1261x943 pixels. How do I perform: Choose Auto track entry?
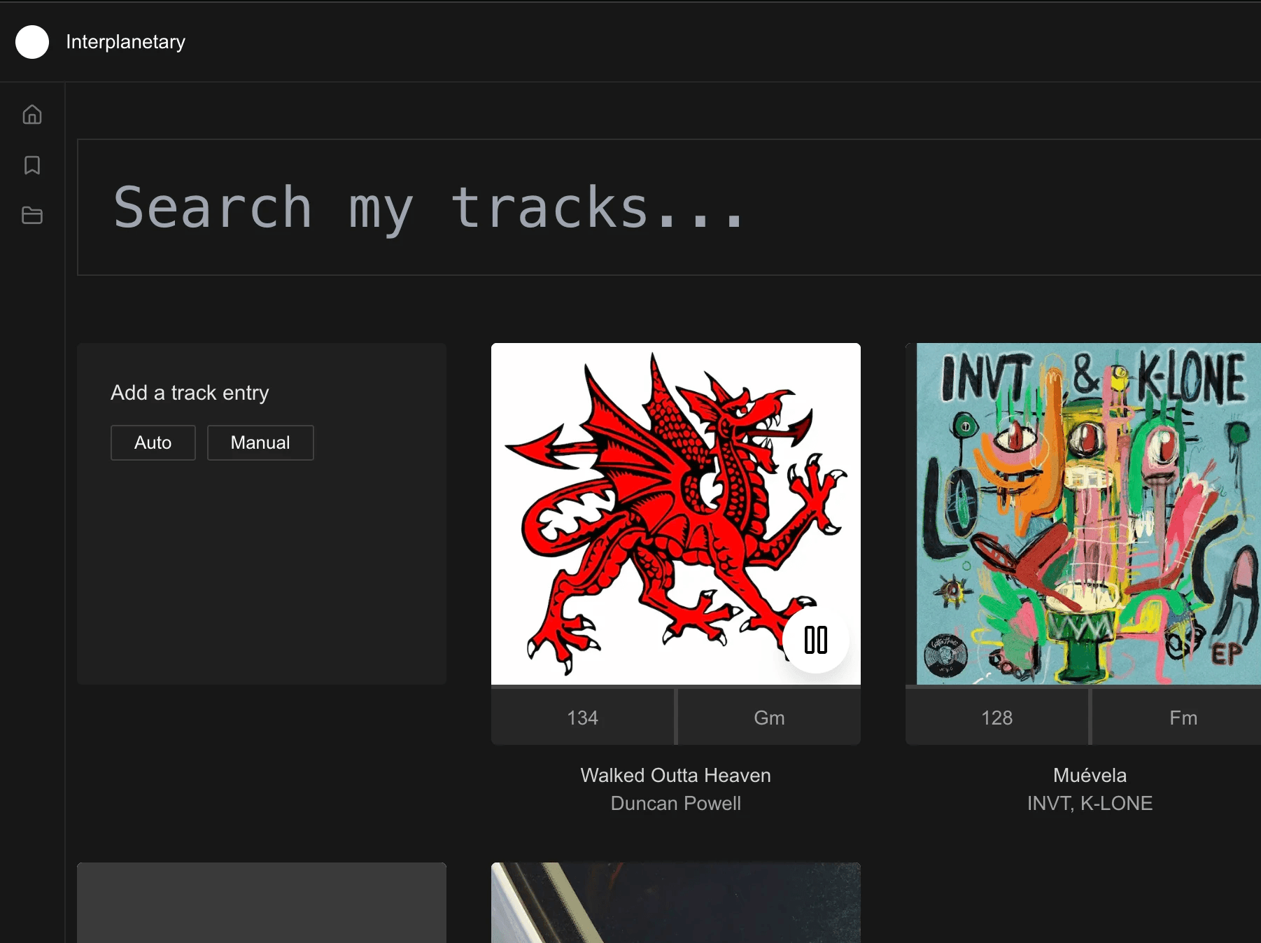pos(153,442)
